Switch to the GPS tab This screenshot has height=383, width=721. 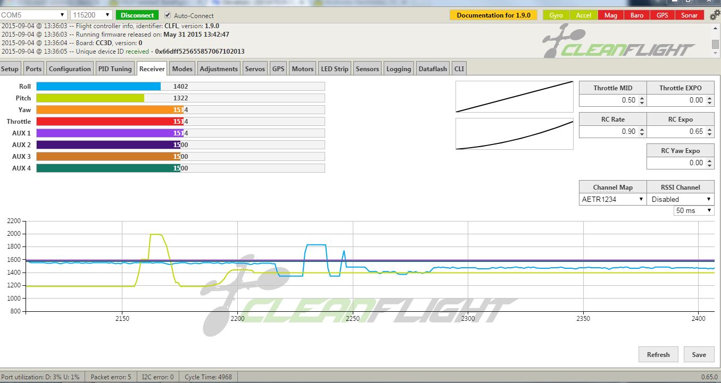(278, 69)
